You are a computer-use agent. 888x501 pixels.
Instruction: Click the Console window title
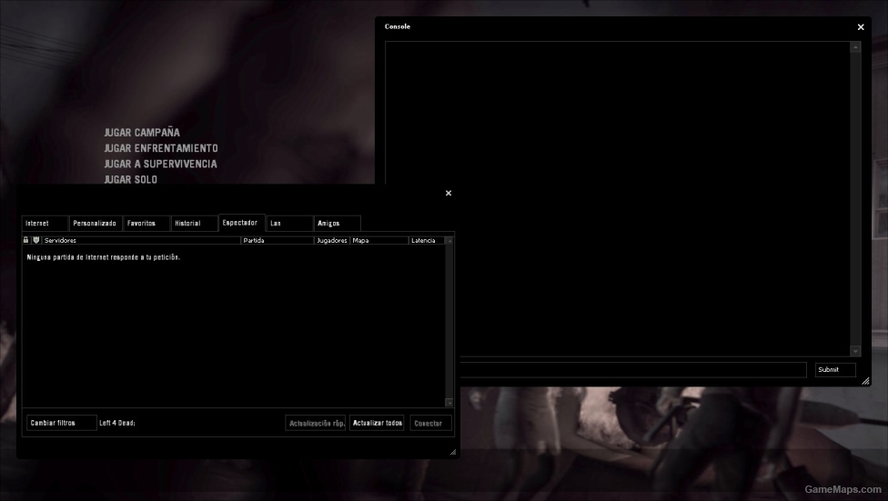pyautogui.click(x=398, y=26)
